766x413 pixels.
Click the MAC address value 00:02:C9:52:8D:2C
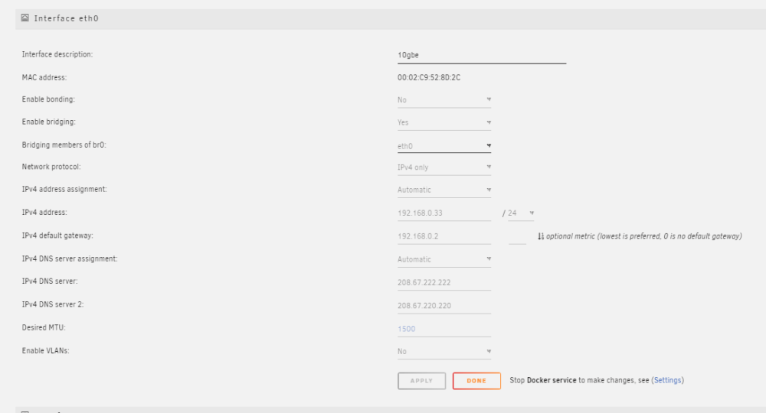(429, 77)
